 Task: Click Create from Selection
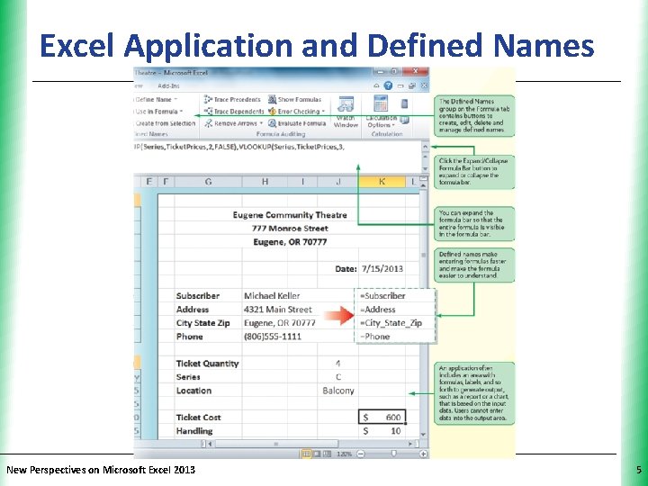166,123
